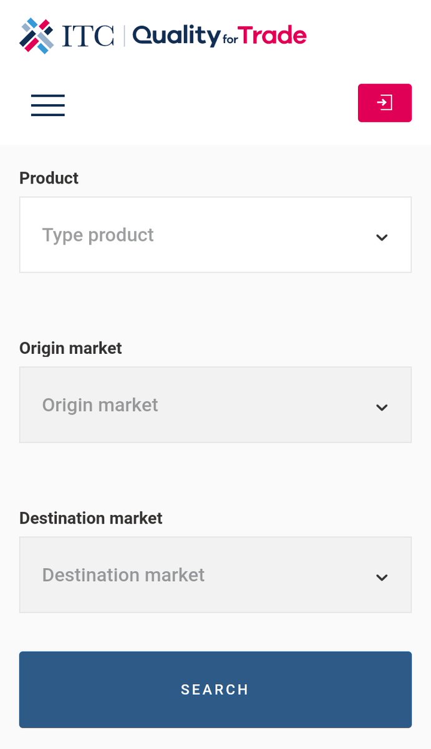
Task: Click the bold 'Origin market' field label
Action: pos(70,348)
